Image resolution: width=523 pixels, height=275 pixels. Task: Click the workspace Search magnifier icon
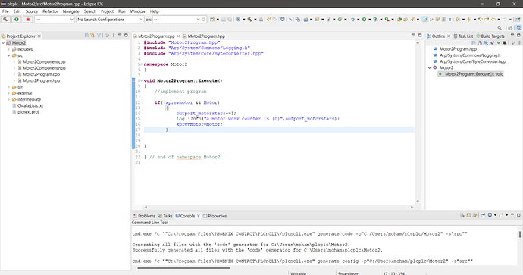pos(500,28)
